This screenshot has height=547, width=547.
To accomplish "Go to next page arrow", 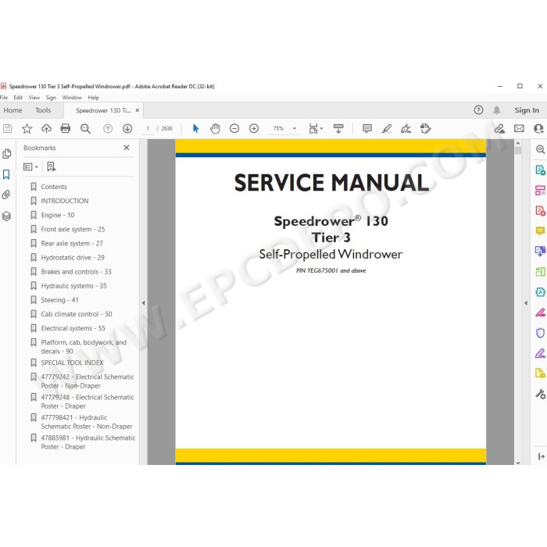I will pyautogui.click(x=127, y=129).
